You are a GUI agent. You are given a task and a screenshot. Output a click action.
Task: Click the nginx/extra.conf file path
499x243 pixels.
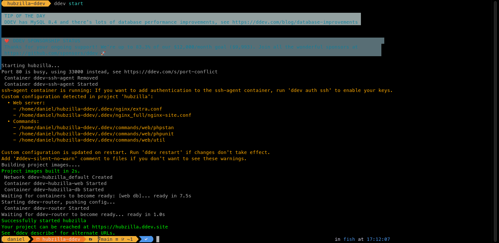pyautogui.click(x=91, y=109)
